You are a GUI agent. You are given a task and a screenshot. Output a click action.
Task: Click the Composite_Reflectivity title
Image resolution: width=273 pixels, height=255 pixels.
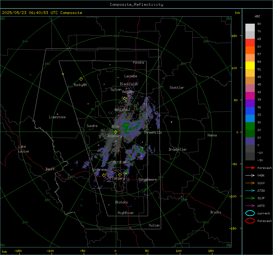coord(136,5)
